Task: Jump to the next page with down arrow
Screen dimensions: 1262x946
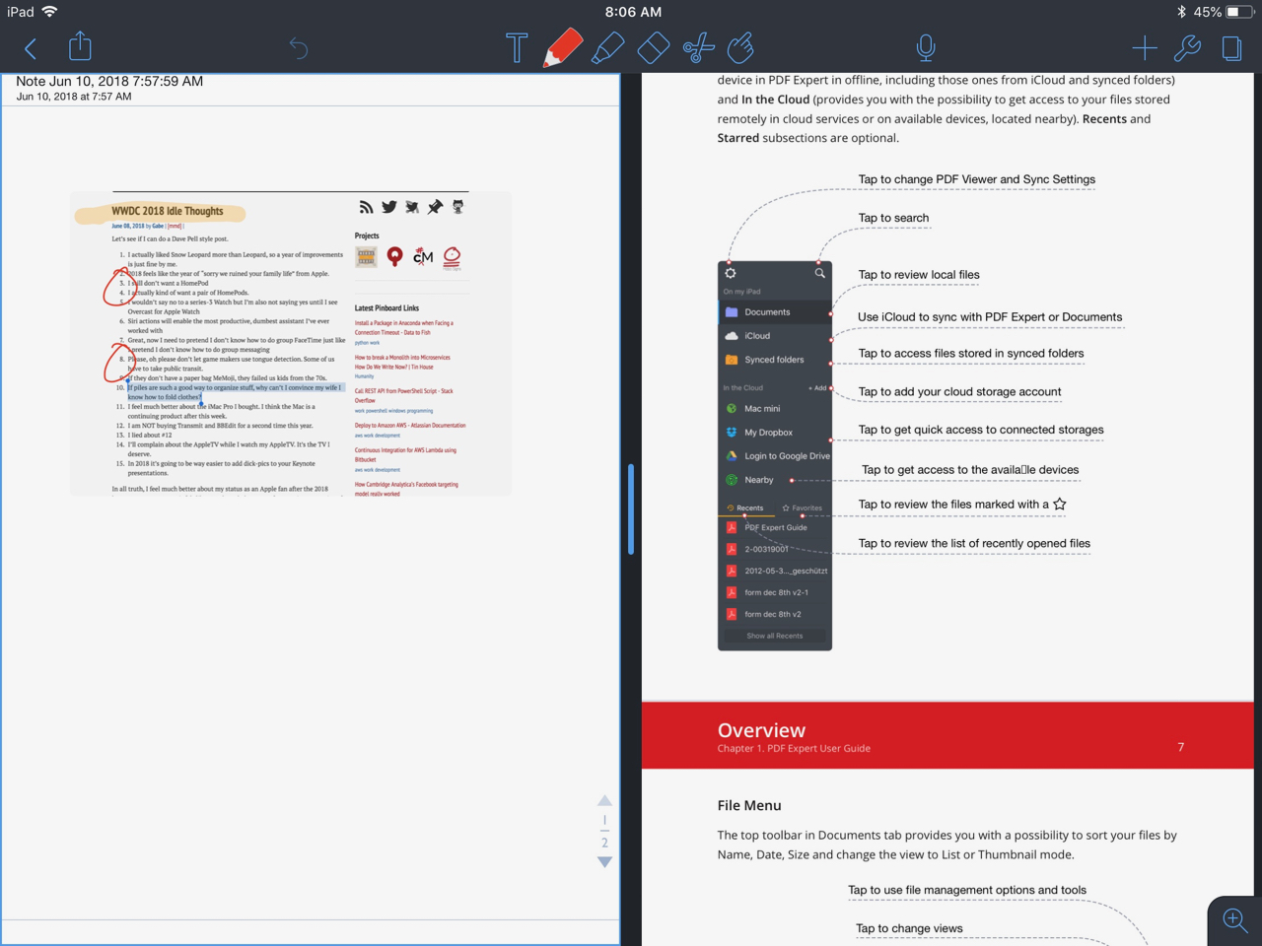Action: pos(604,862)
